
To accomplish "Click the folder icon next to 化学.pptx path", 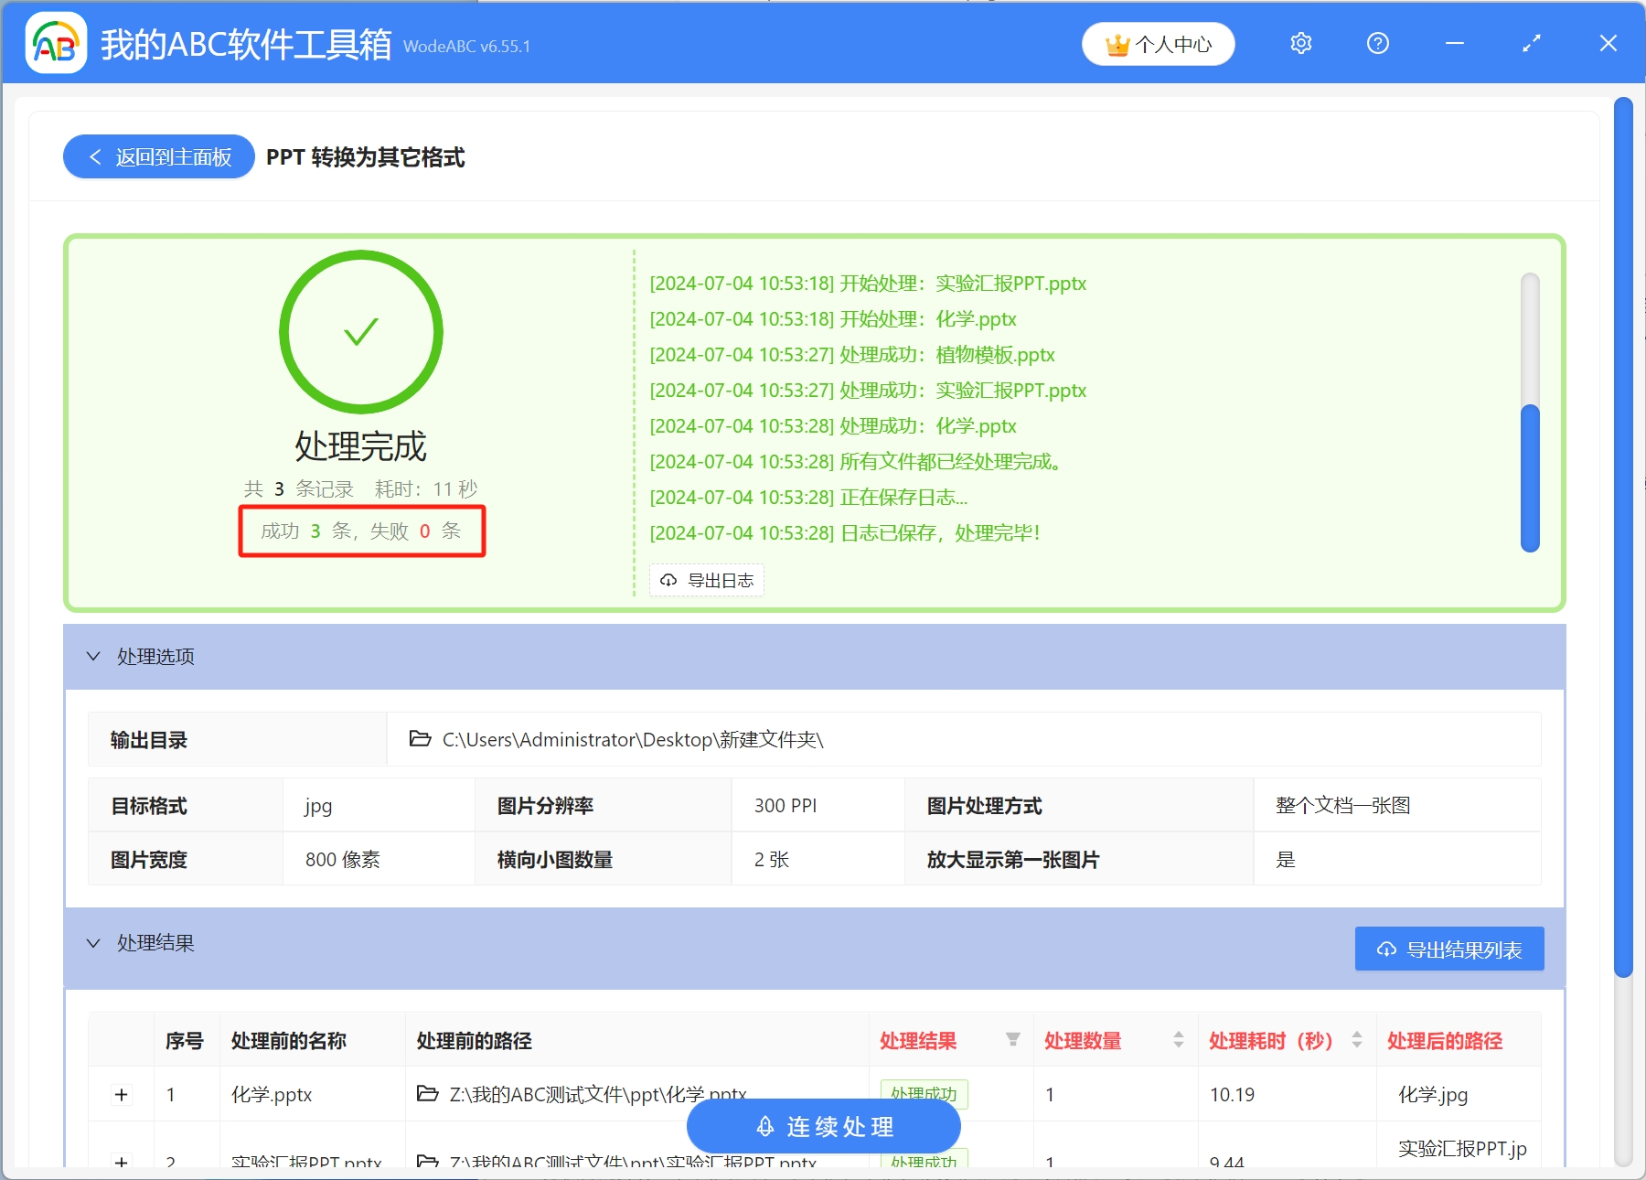I will [x=427, y=1094].
